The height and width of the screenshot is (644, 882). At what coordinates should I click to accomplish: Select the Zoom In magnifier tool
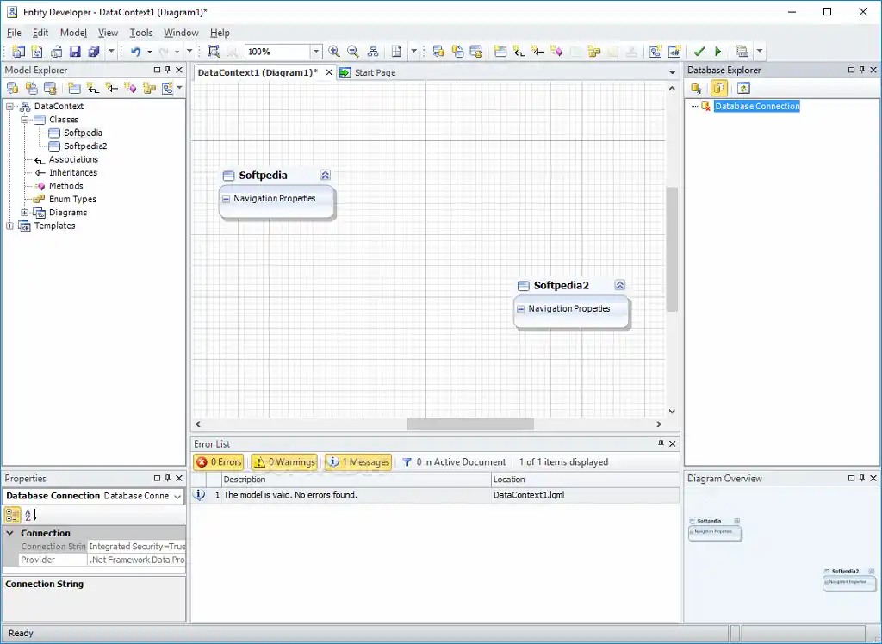[x=333, y=51]
